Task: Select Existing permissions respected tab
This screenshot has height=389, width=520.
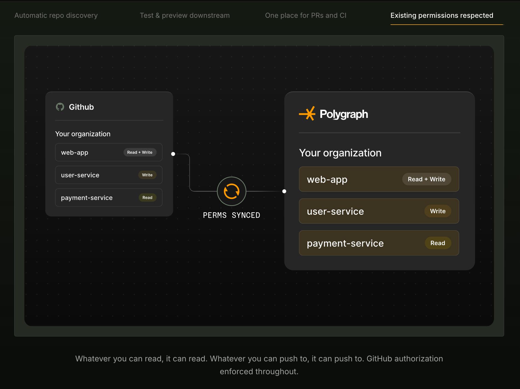Action: (x=442, y=15)
